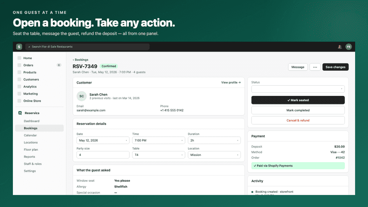This screenshot has height=207, width=368.
Task: Open Reports in Reservics menu
Action: (x=29, y=156)
